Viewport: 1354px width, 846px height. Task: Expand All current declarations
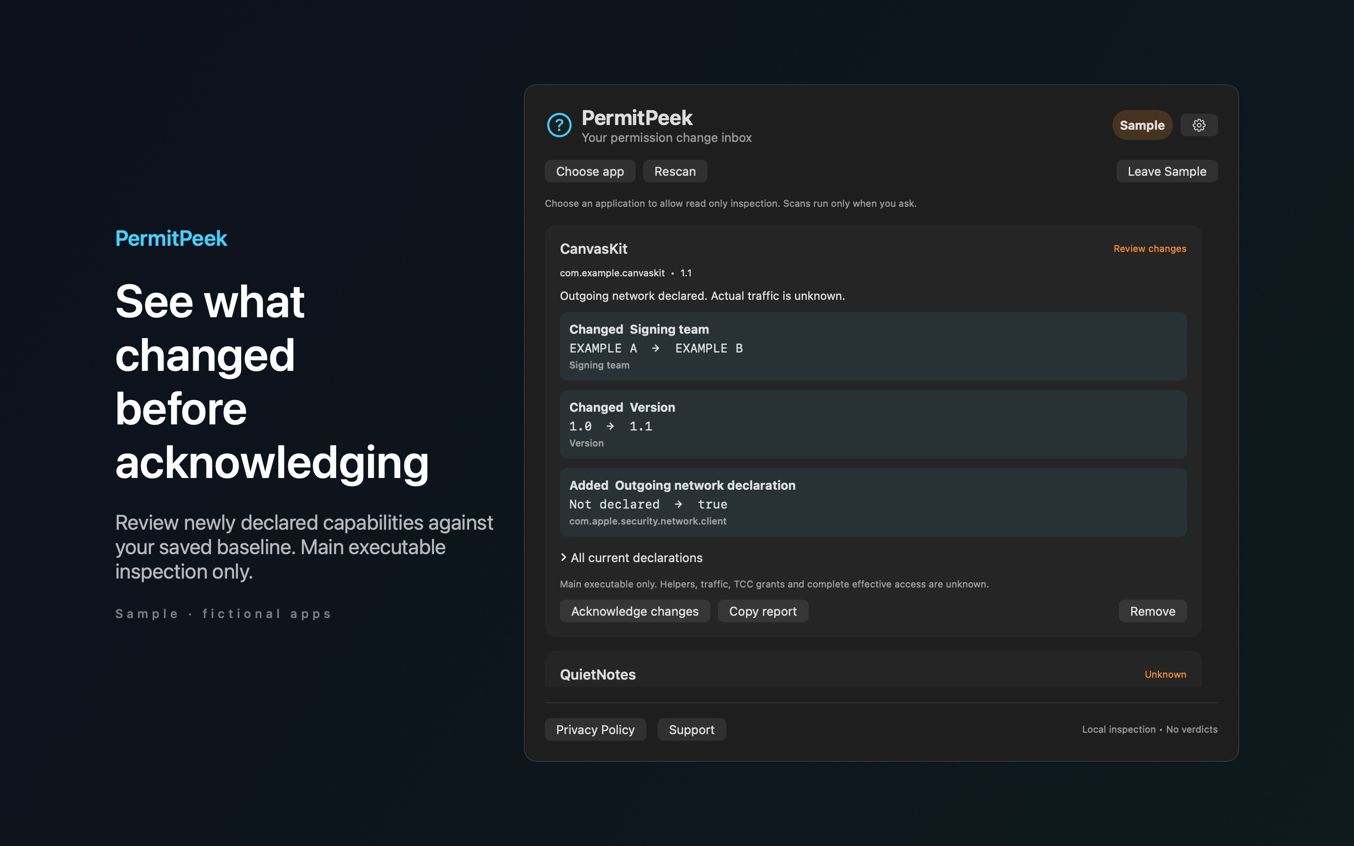[x=631, y=558]
